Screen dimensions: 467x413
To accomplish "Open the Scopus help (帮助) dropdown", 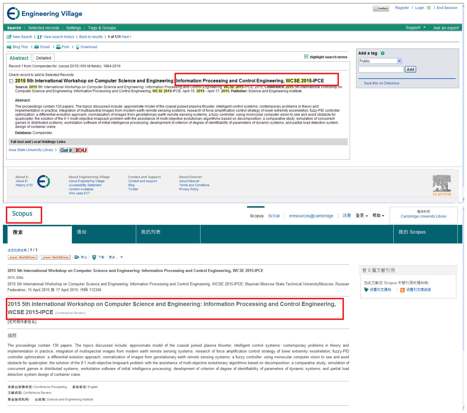I will click(x=378, y=216).
